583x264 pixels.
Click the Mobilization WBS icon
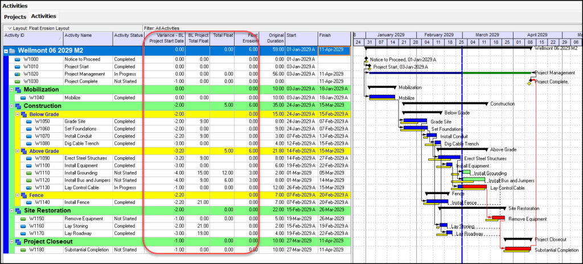tap(18, 90)
